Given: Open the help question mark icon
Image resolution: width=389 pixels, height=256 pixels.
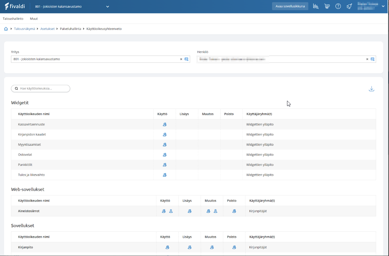Looking at the screenshot, I should pos(338,6).
